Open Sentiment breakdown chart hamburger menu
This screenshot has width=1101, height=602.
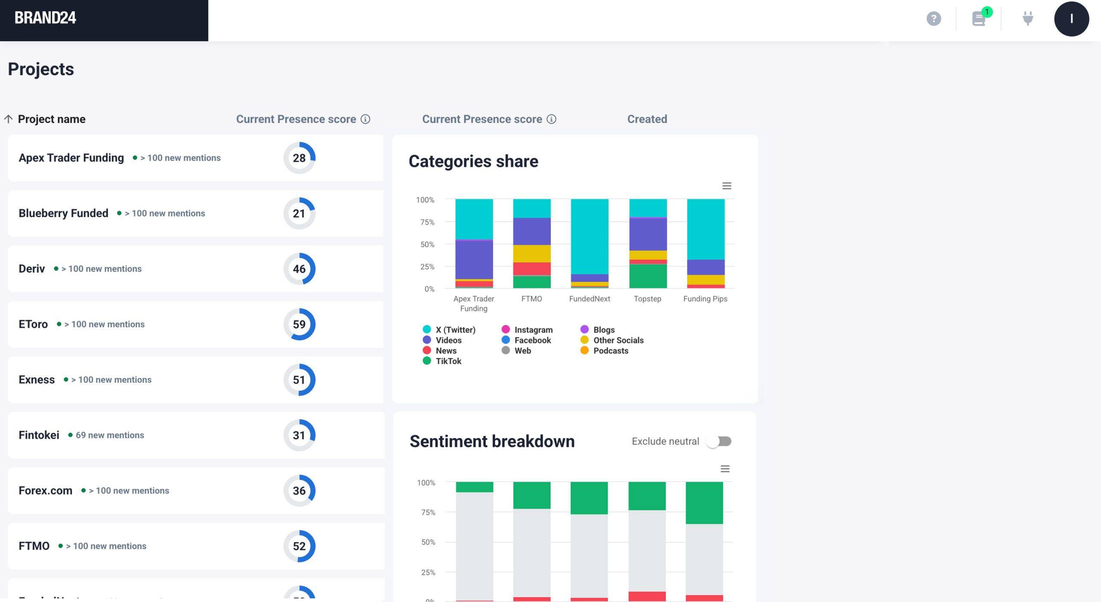725,469
